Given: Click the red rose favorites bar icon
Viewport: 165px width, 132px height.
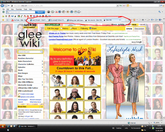Looking at the screenshot, I should click(31, 16).
